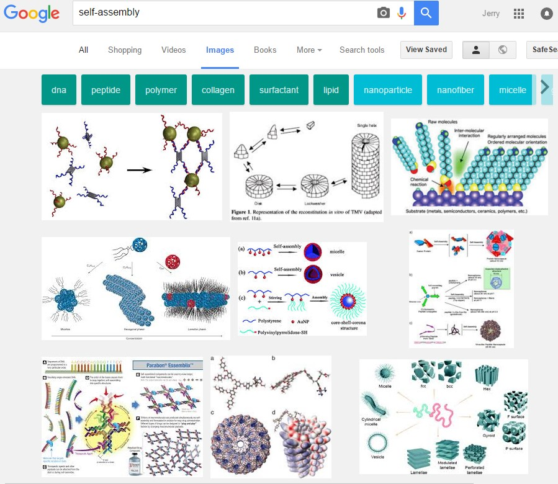Select the cyan nanoparticle filter chip
Image resolution: width=558 pixels, height=484 pixels.
click(387, 90)
